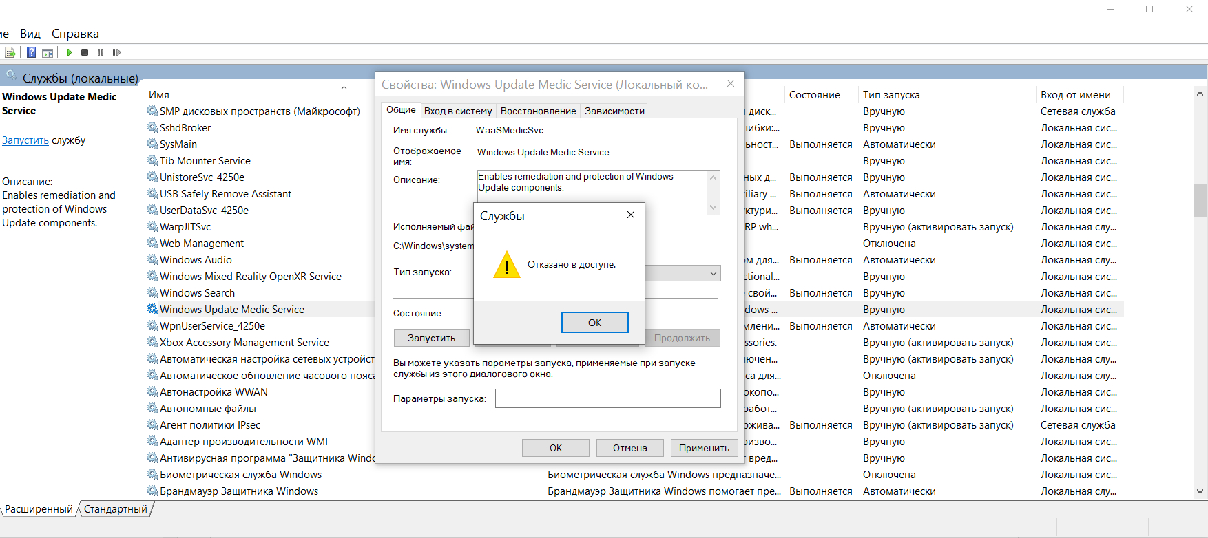Viewport: 1208px width, 538px height.
Task: Select Адаптер производительности WMI service
Action: tap(244, 441)
